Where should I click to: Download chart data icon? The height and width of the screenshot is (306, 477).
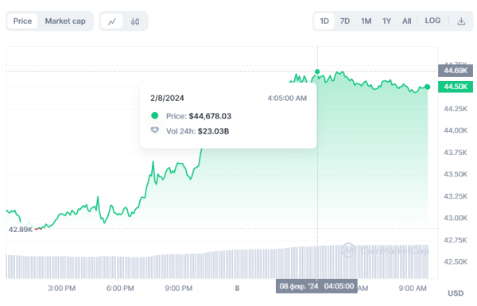461,21
